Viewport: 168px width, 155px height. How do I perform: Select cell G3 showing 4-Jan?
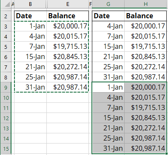click(x=108, y=26)
